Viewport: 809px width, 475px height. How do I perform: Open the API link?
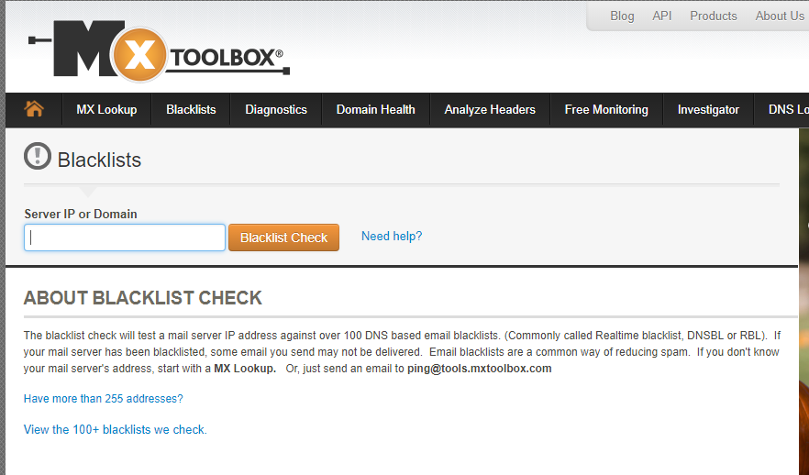click(662, 16)
